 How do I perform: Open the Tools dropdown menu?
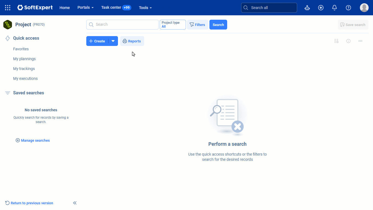(x=145, y=8)
